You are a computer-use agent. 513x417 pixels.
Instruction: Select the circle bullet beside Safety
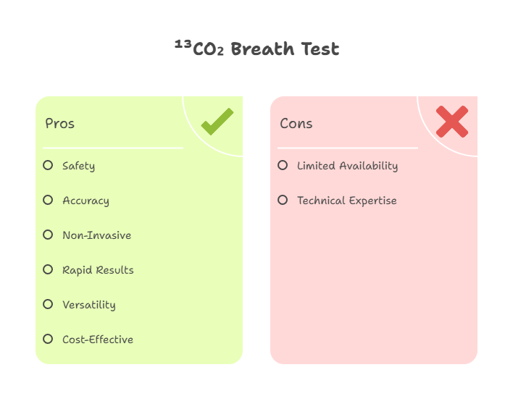pyautogui.click(x=48, y=165)
